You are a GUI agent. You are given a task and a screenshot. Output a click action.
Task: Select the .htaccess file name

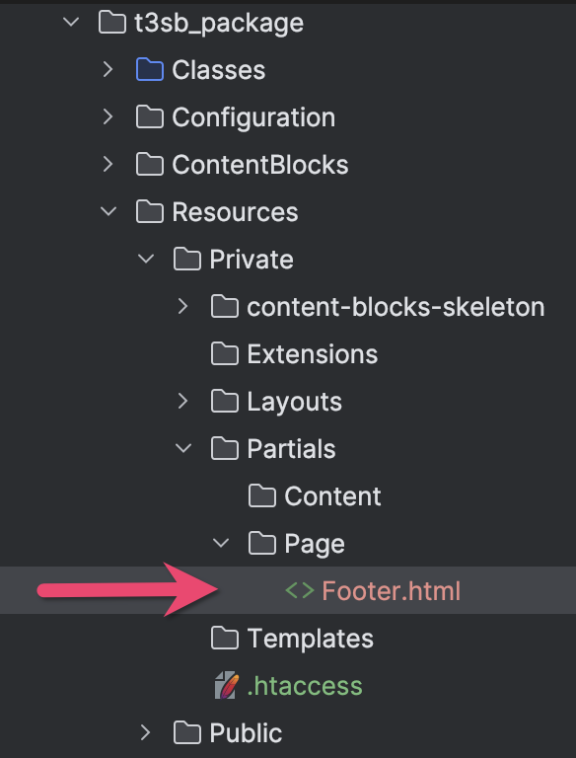click(305, 686)
